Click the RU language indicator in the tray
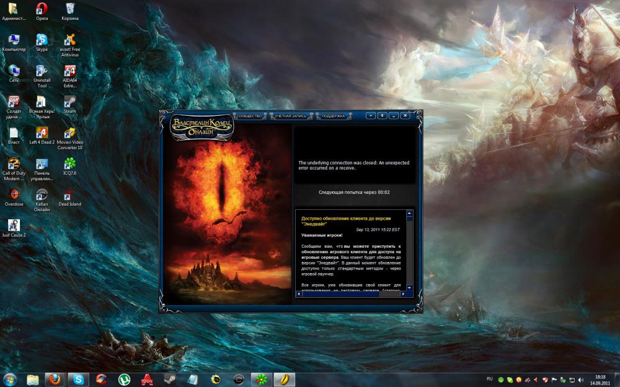620x387 pixels. 490,379
